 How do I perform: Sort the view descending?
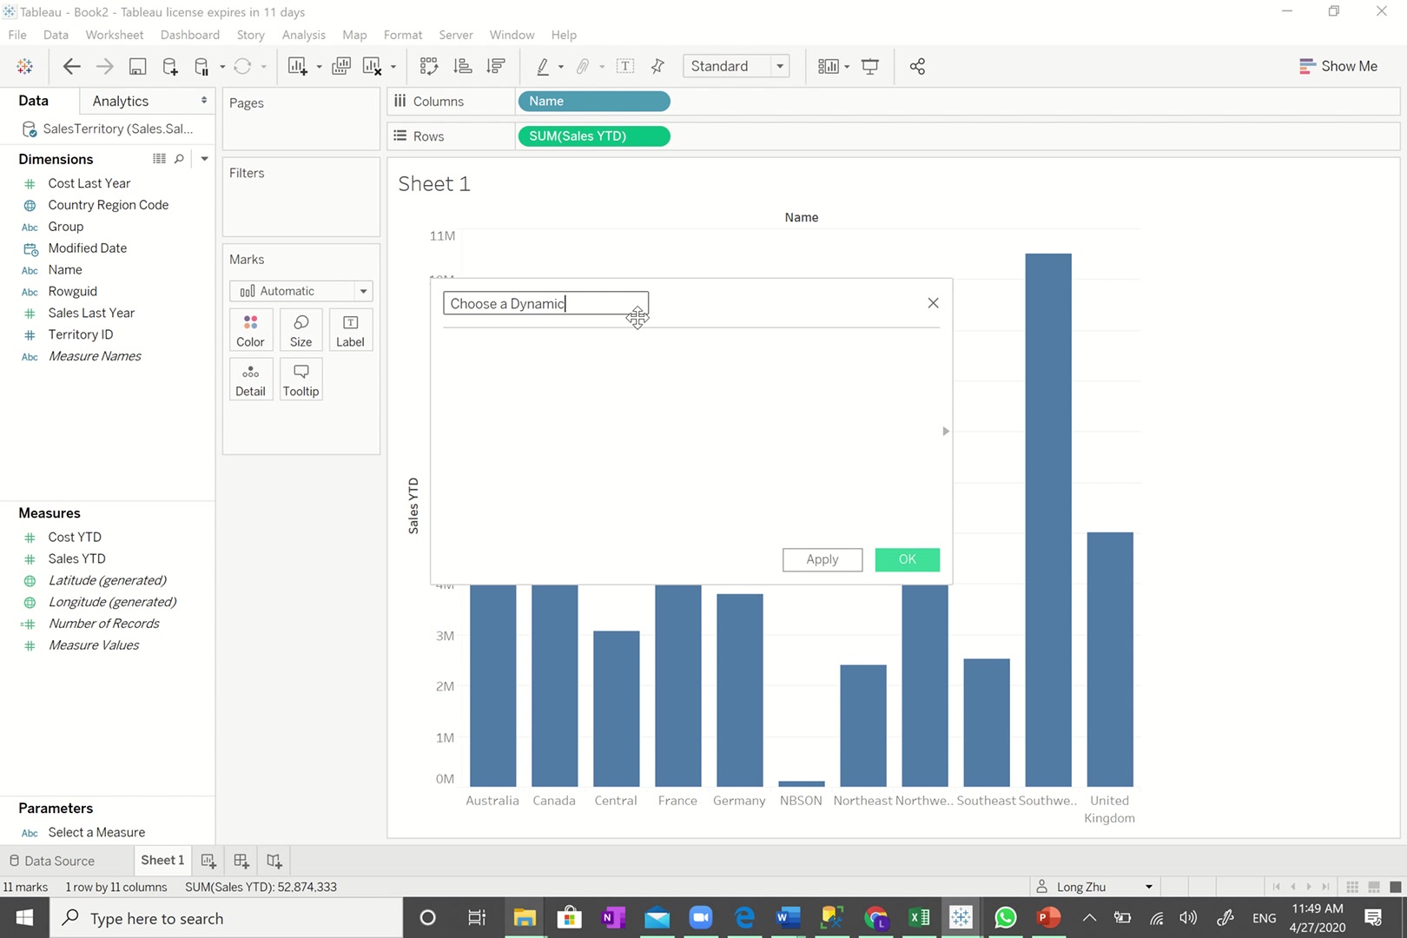[495, 66]
